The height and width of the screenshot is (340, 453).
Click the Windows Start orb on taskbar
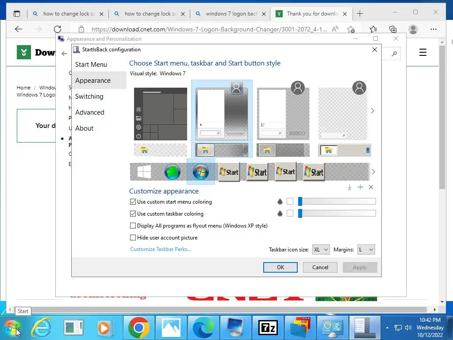pos(12,328)
